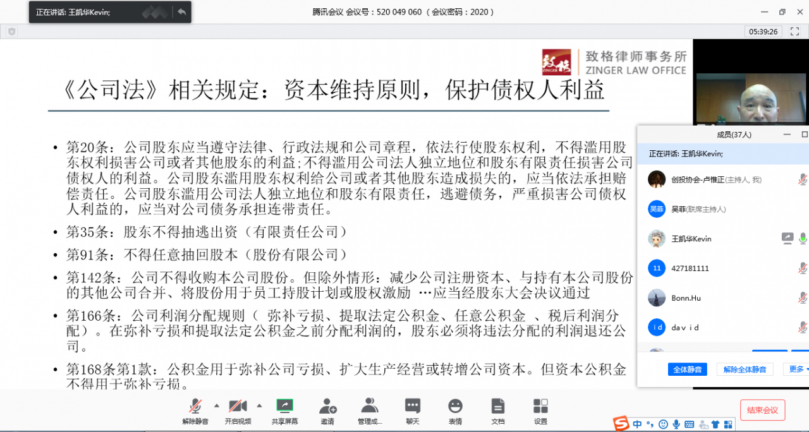
Task: Expand the microphone options arrow beside 解除静音
Action: point(216,405)
